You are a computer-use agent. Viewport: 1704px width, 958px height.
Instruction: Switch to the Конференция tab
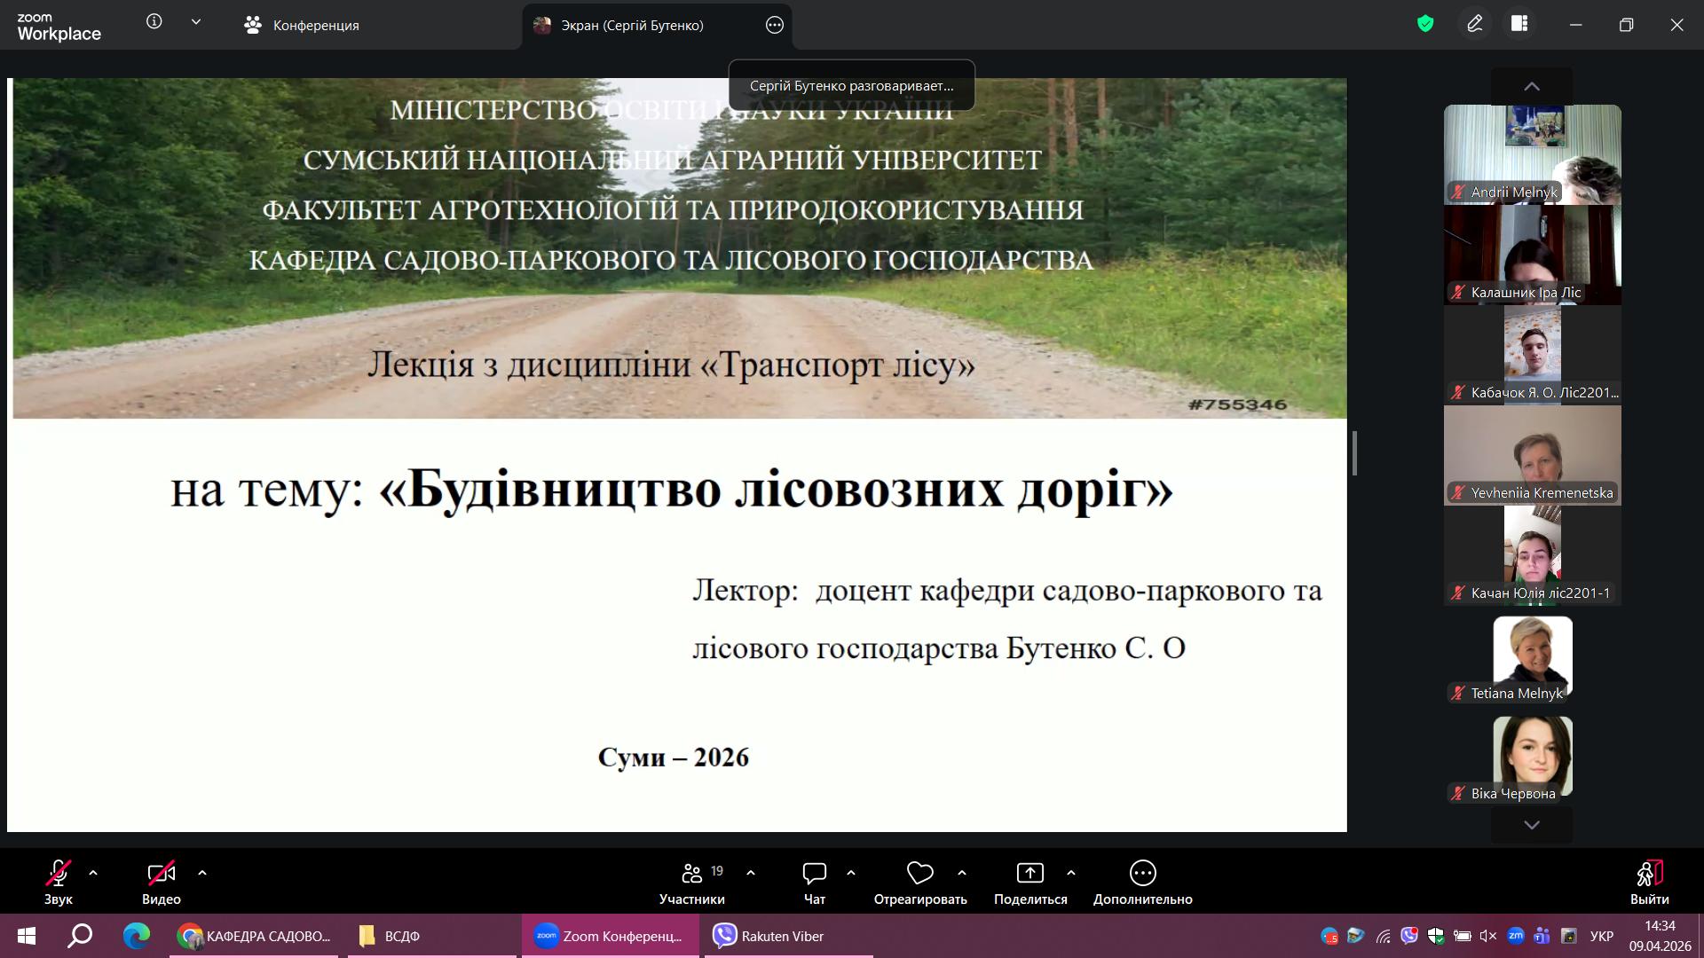(x=302, y=25)
